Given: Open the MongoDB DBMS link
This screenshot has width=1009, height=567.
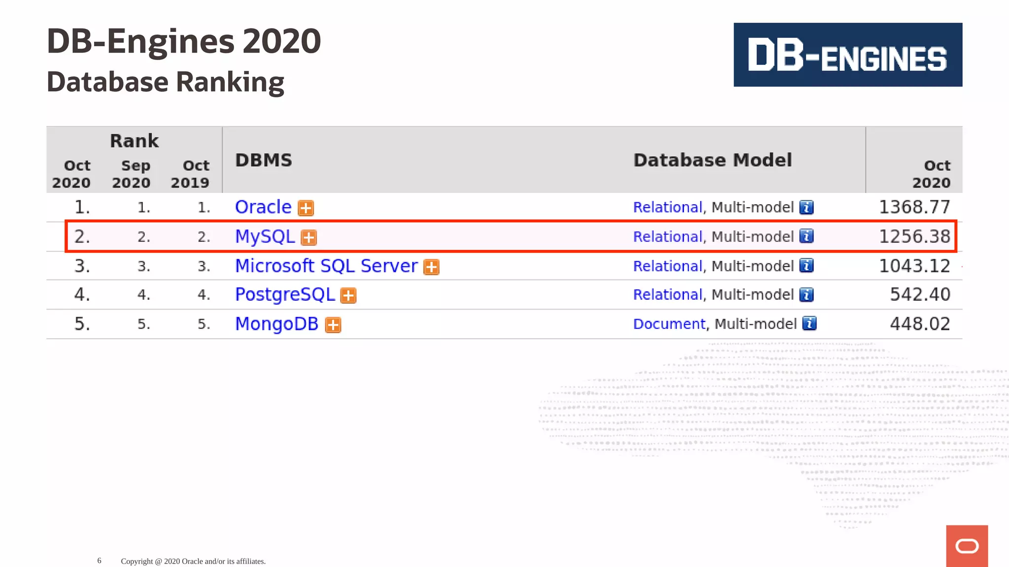Looking at the screenshot, I should tap(276, 324).
